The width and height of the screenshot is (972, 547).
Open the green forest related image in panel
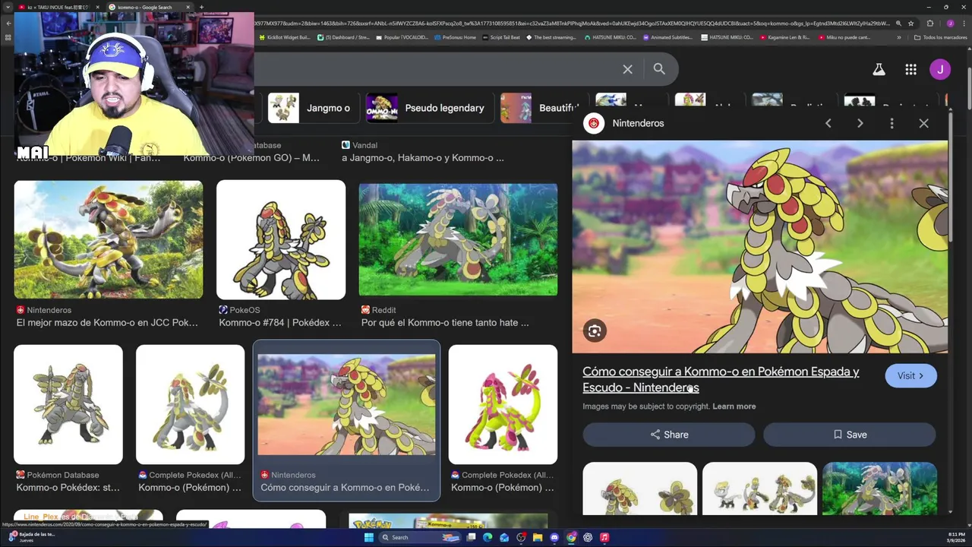pyautogui.click(x=879, y=489)
